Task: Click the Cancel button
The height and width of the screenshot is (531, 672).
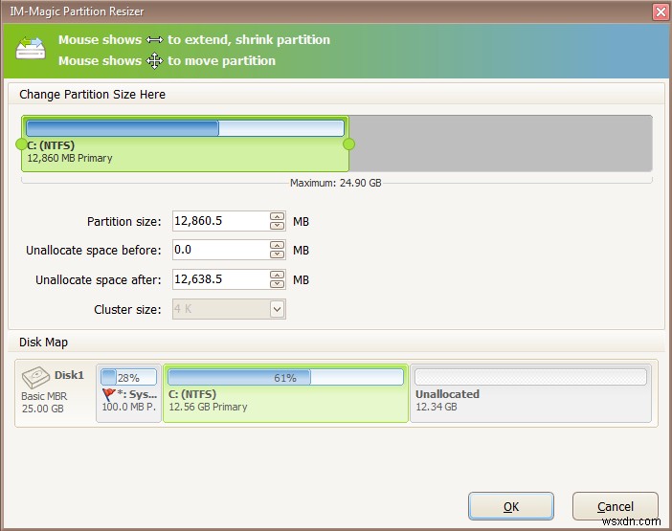Action: tap(615, 506)
